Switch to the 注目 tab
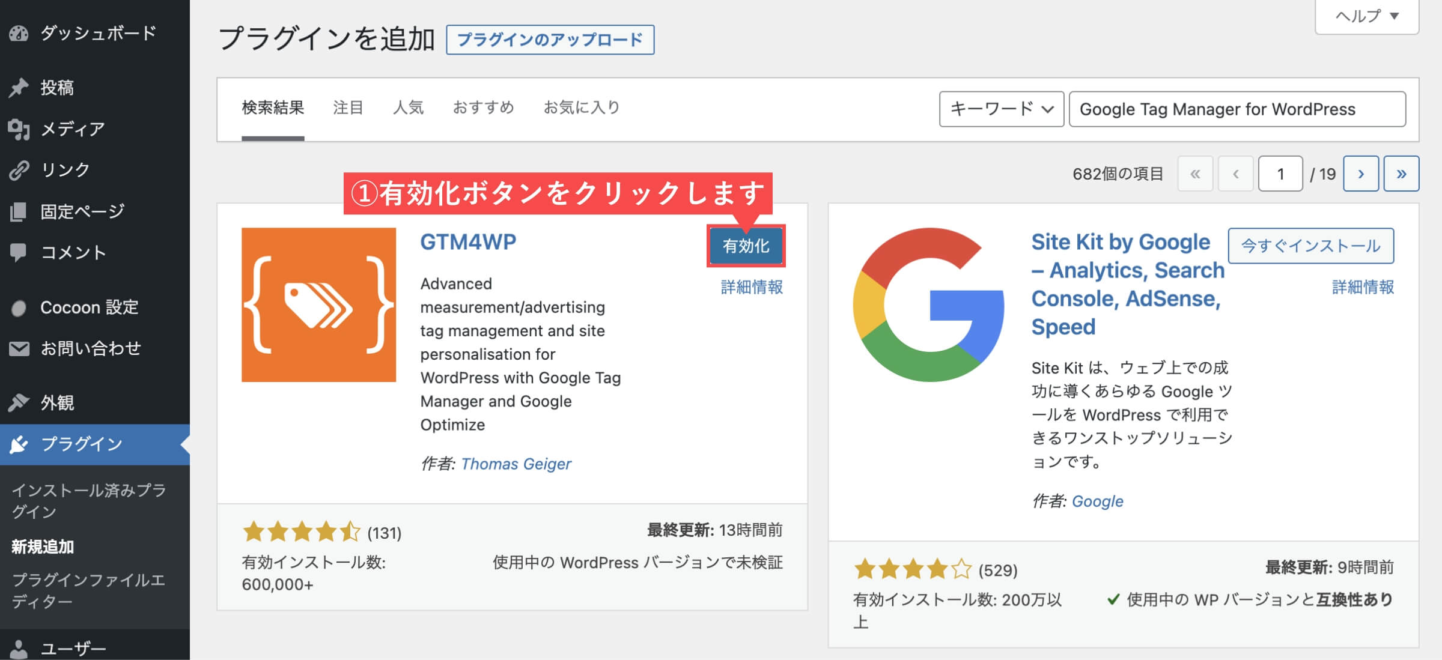 click(348, 107)
